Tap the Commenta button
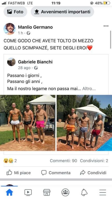The height and width of the screenshot is (199, 112). 56,173
